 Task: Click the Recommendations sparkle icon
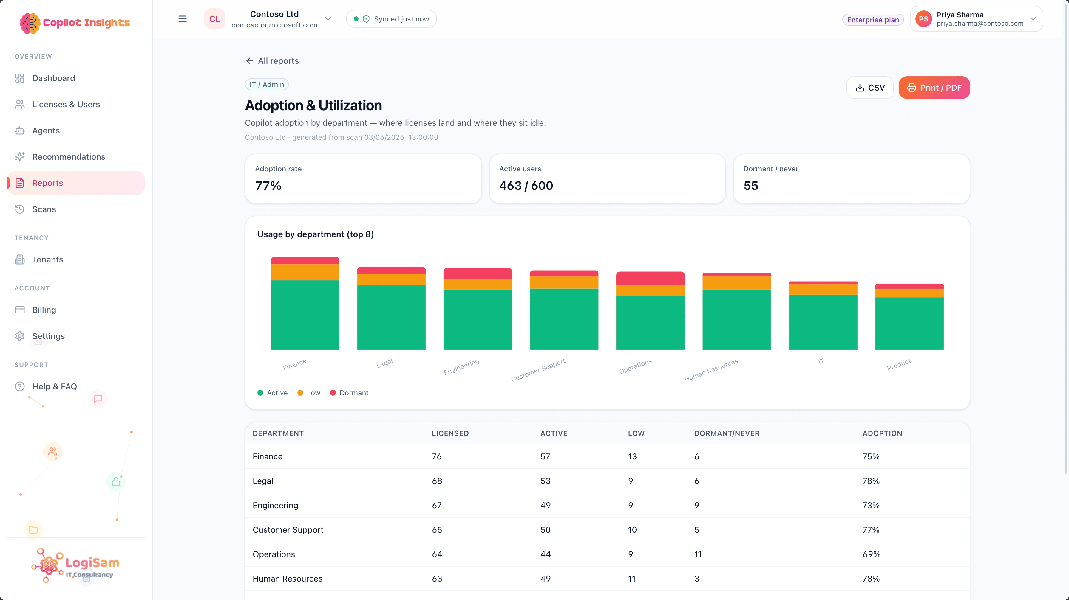coord(19,157)
